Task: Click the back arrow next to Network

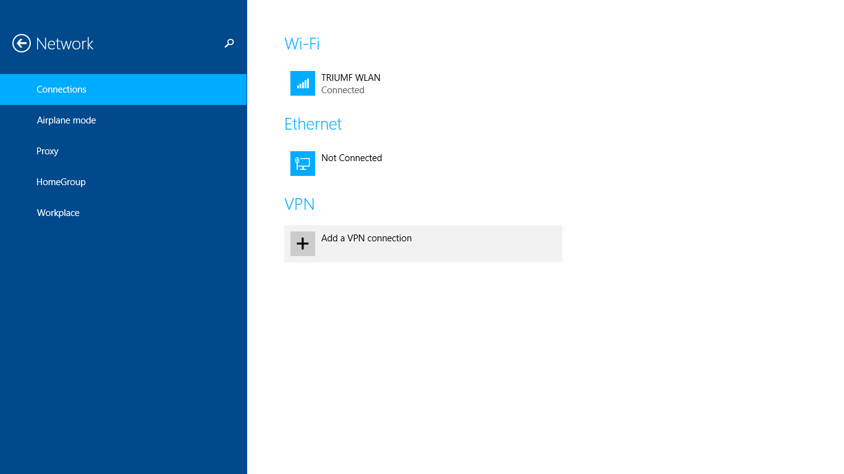Action: tap(22, 43)
